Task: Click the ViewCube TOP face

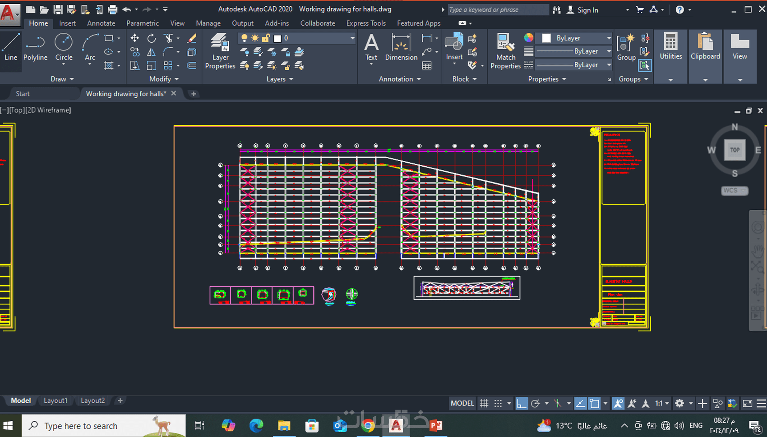Action: (x=735, y=150)
